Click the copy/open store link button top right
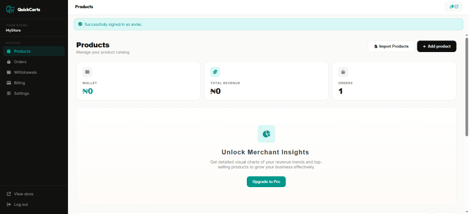Image resolution: width=469 pixels, height=214 pixels. pyautogui.click(x=453, y=6)
